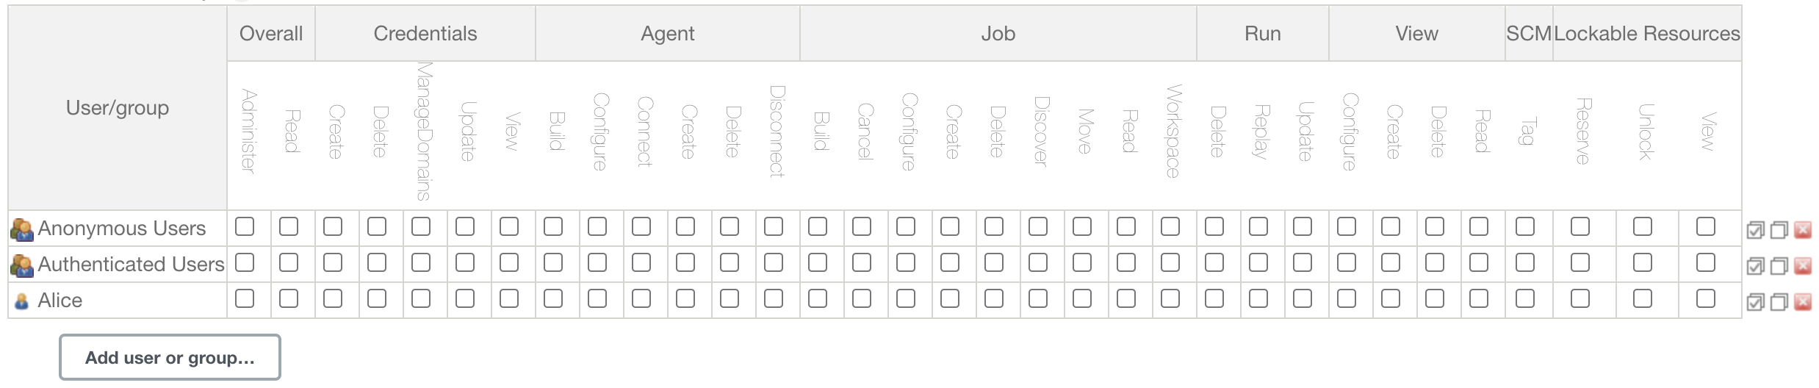
Task: Click the Alice user icon
Action: coord(22,301)
